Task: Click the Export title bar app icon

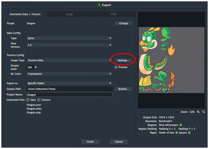Action: point(99,5)
